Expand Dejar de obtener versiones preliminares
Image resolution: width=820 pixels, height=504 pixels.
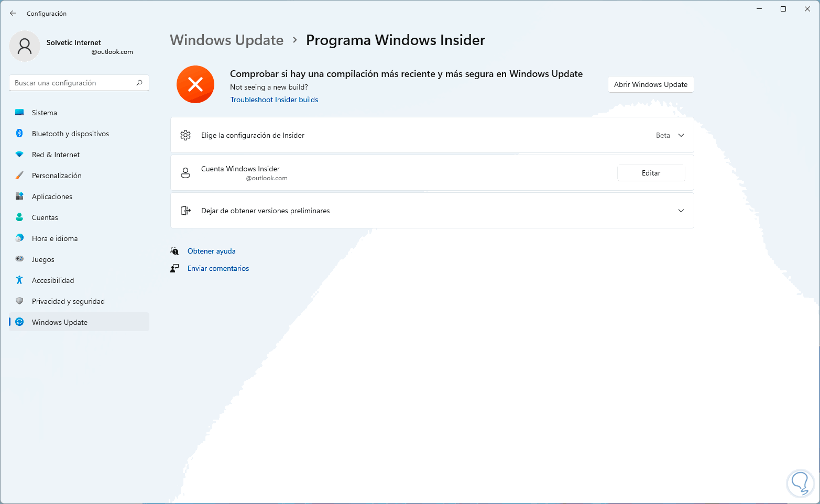coord(432,211)
